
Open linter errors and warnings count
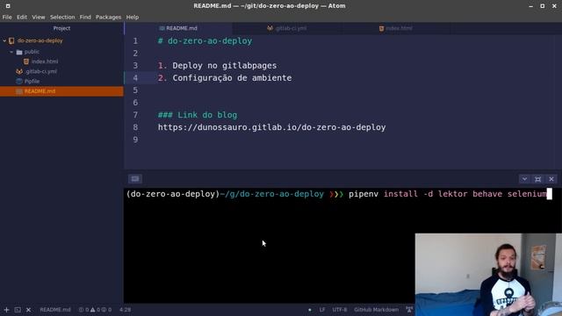[95, 310]
